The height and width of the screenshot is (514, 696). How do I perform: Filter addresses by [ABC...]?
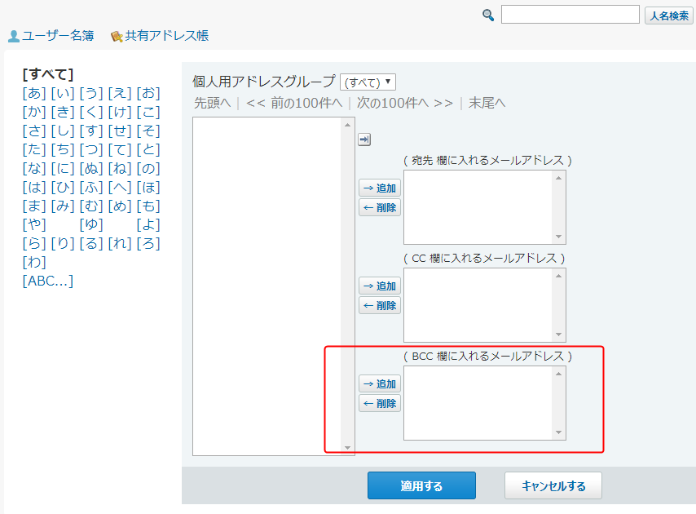coord(48,281)
